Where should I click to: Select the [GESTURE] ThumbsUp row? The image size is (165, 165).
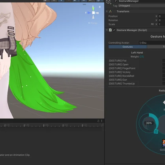pos(137,84)
